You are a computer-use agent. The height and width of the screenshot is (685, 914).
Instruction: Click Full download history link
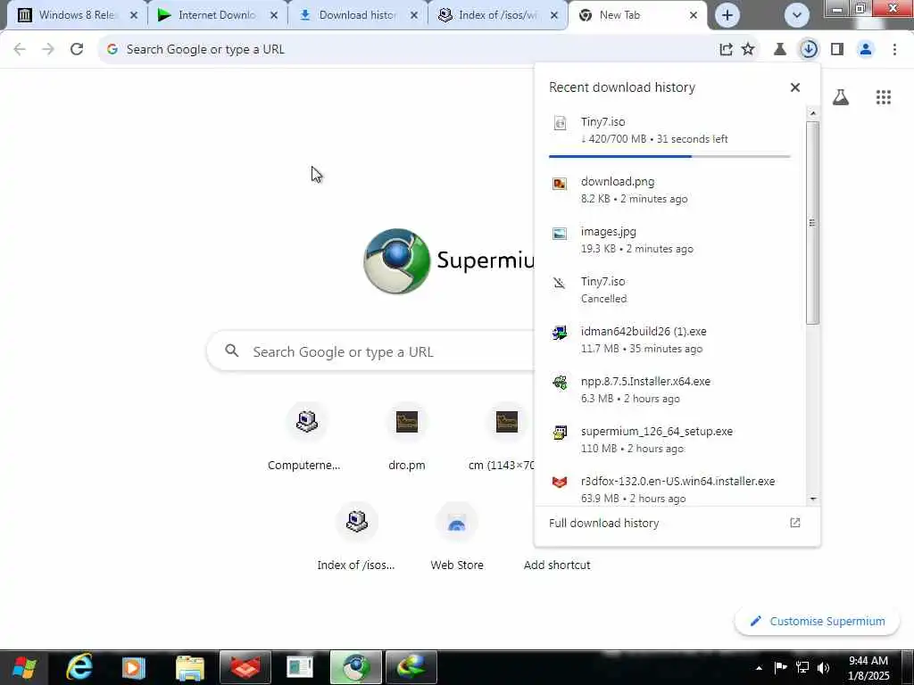pyautogui.click(x=604, y=523)
